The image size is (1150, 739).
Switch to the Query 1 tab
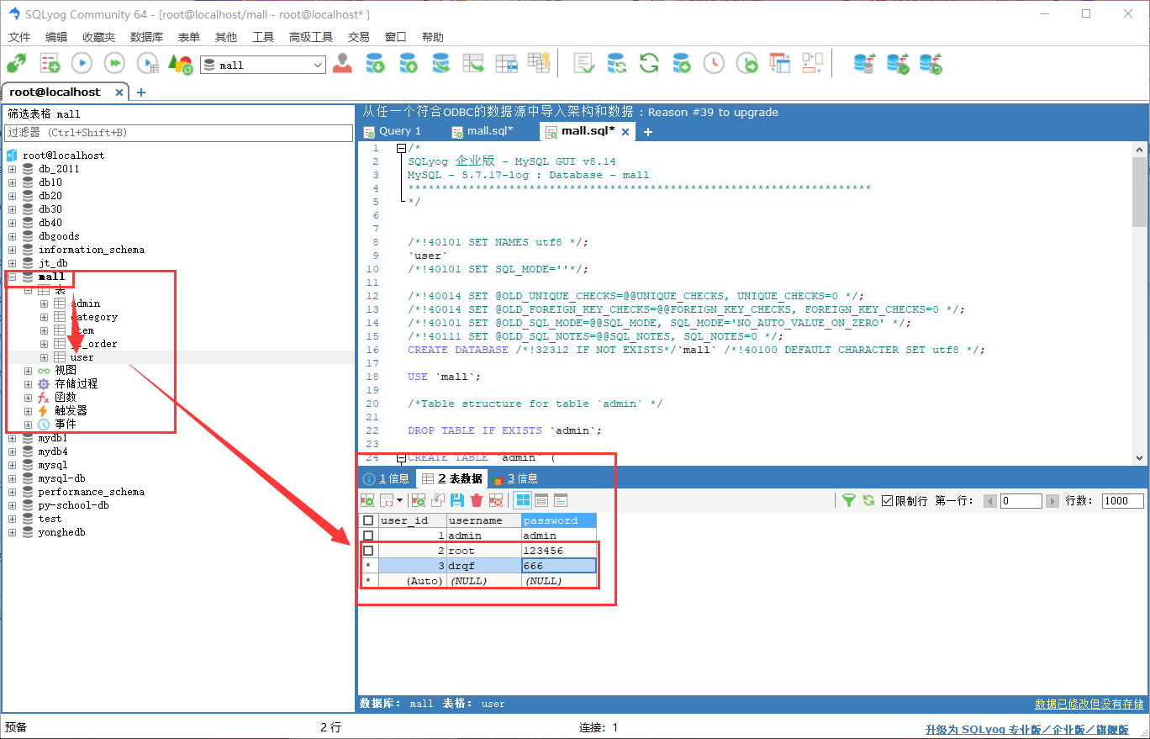pyautogui.click(x=392, y=131)
